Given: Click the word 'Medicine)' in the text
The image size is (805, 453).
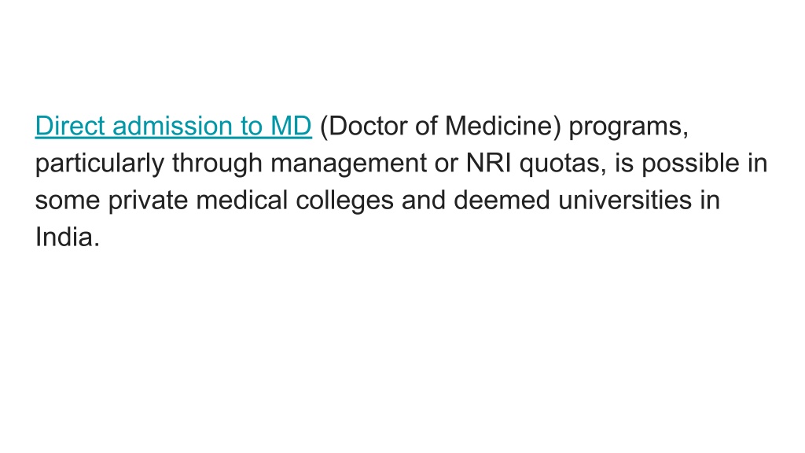Looking at the screenshot, I should (x=503, y=126).
